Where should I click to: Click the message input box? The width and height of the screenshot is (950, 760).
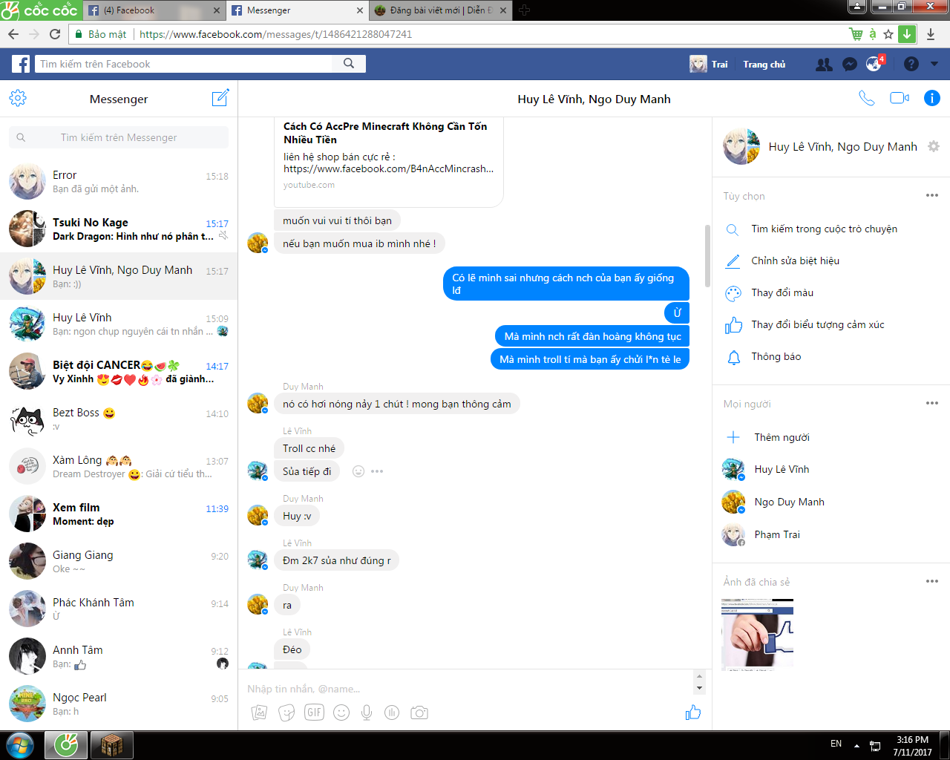[x=469, y=689]
